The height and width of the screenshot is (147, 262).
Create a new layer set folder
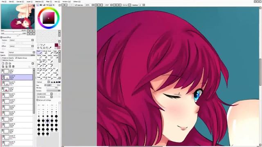coord(10,63)
